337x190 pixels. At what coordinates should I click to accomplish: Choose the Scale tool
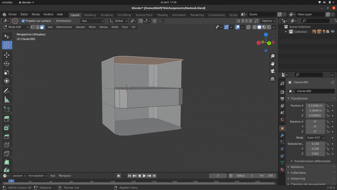coord(7,73)
